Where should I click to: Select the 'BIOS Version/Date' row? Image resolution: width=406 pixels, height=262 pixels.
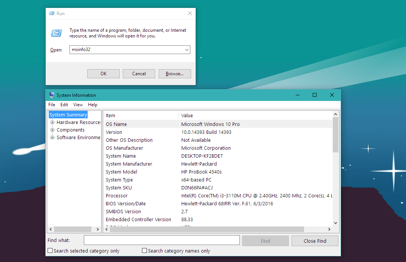[x=218, y=204]
